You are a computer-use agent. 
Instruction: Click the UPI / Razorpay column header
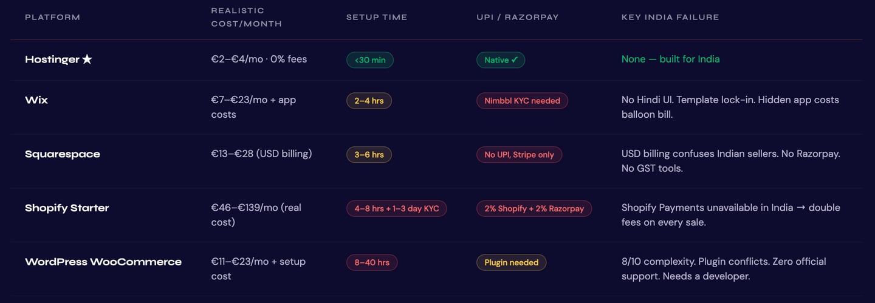517,17
